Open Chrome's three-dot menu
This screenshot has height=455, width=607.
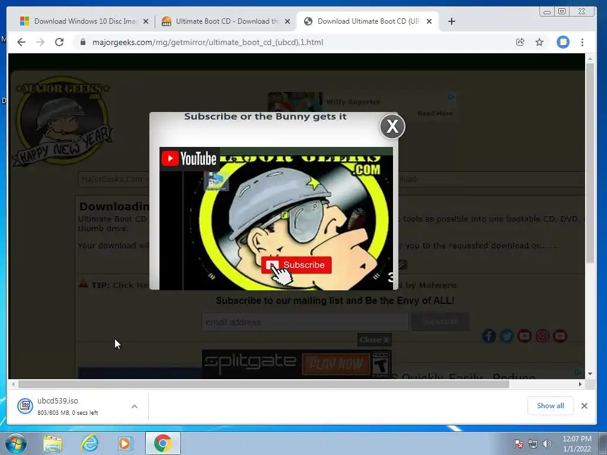point(582,42)
